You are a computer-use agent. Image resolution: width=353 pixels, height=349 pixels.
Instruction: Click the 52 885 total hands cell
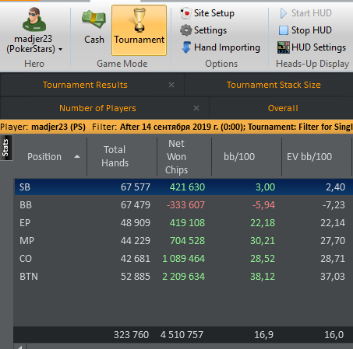pyautogui.click(x=136, y=277)
